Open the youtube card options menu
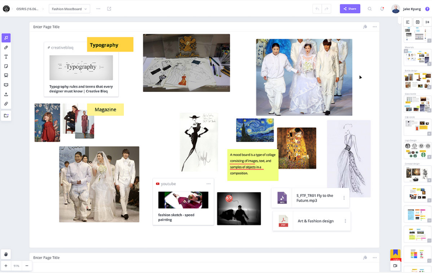432x273 pixels. [209, 184]
